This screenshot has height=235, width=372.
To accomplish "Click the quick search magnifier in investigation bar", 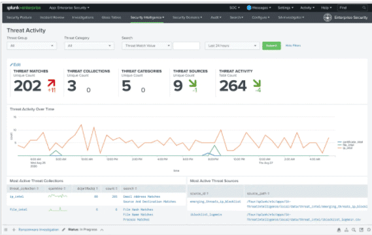I will 354,230.
